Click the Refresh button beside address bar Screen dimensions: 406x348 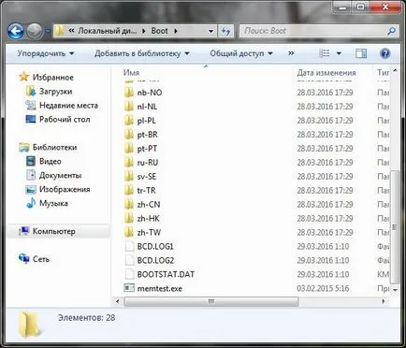coord(225,31)
